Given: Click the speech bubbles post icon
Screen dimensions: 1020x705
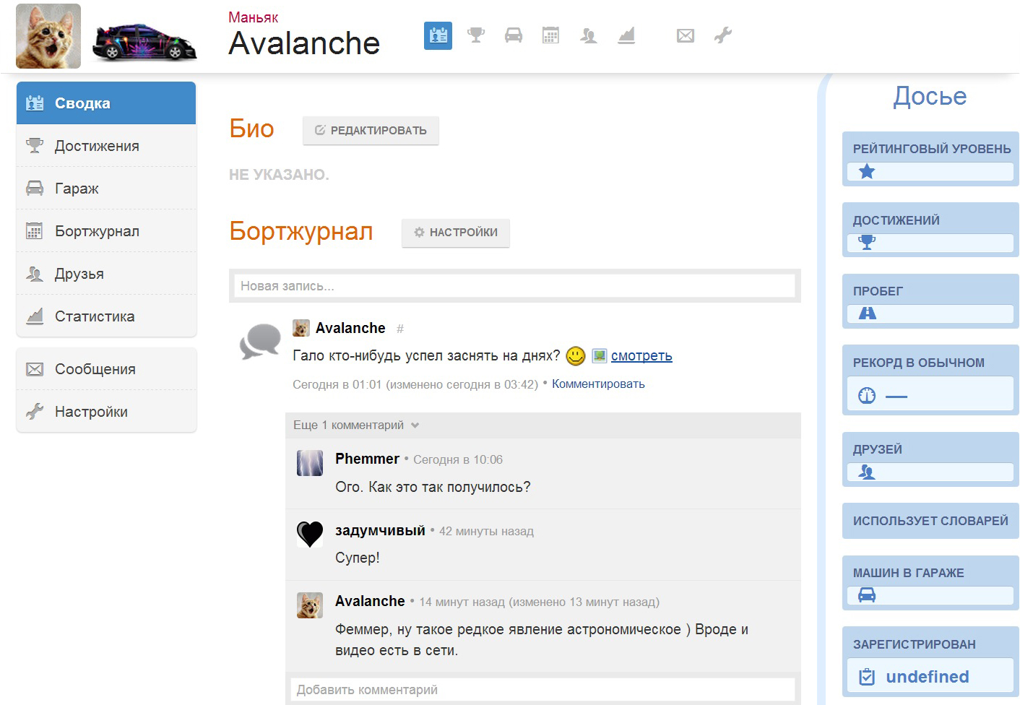Looking at the screenshot, I should click(x=260, y=341).
